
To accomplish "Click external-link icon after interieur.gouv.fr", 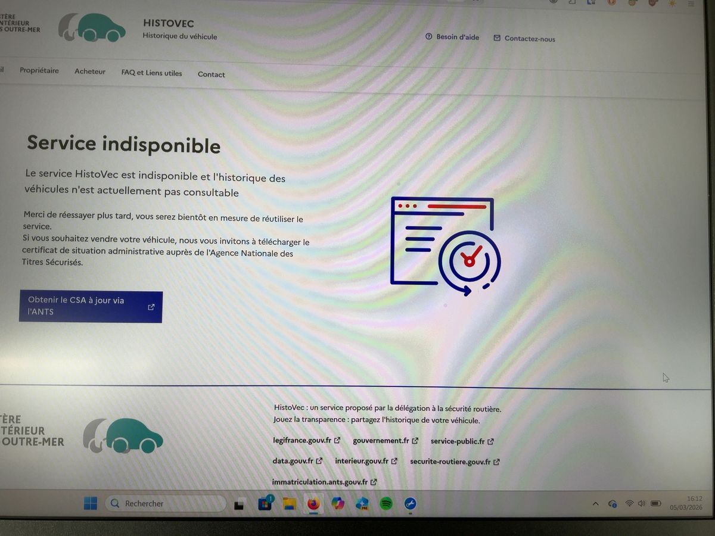I will click(x=394, y=461).
